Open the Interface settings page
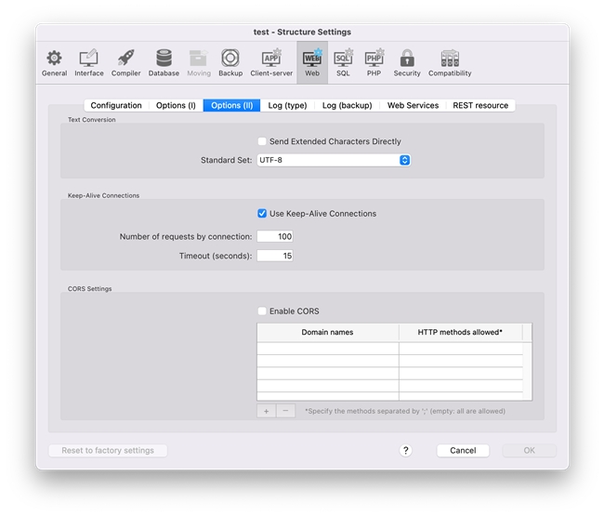This screenshot has width=604, height=516. pyautogui.click(x=89, y=61)
